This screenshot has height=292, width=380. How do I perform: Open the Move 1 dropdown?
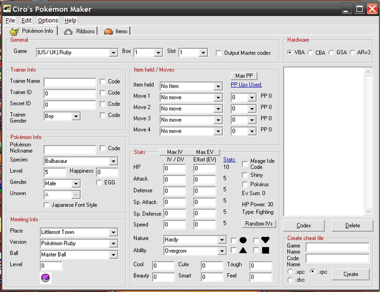218,98
